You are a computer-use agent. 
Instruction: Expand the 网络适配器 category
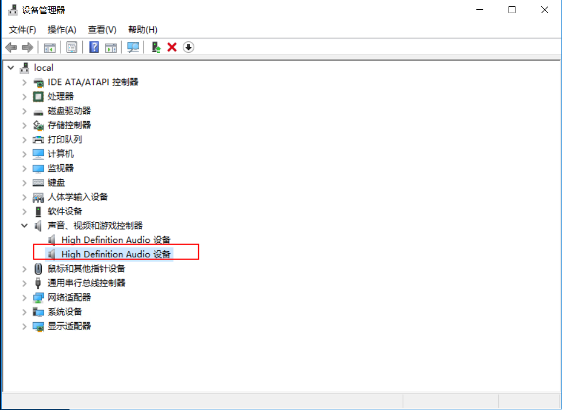point(24,297)
